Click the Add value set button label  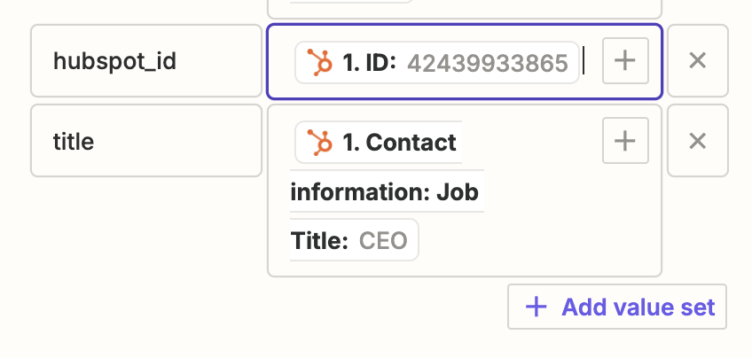[x=638, y=307]
